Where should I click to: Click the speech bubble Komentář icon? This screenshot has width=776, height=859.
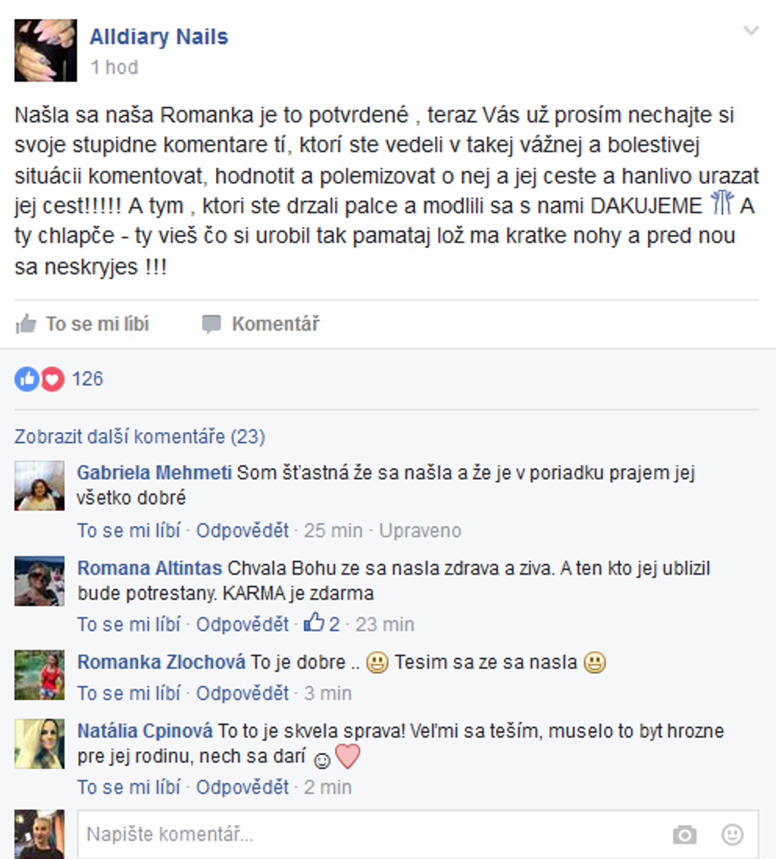point(211,324)
